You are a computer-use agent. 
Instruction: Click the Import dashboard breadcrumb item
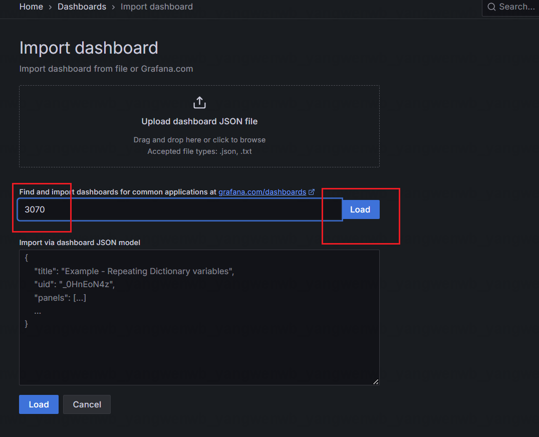[x=156, y=7]
